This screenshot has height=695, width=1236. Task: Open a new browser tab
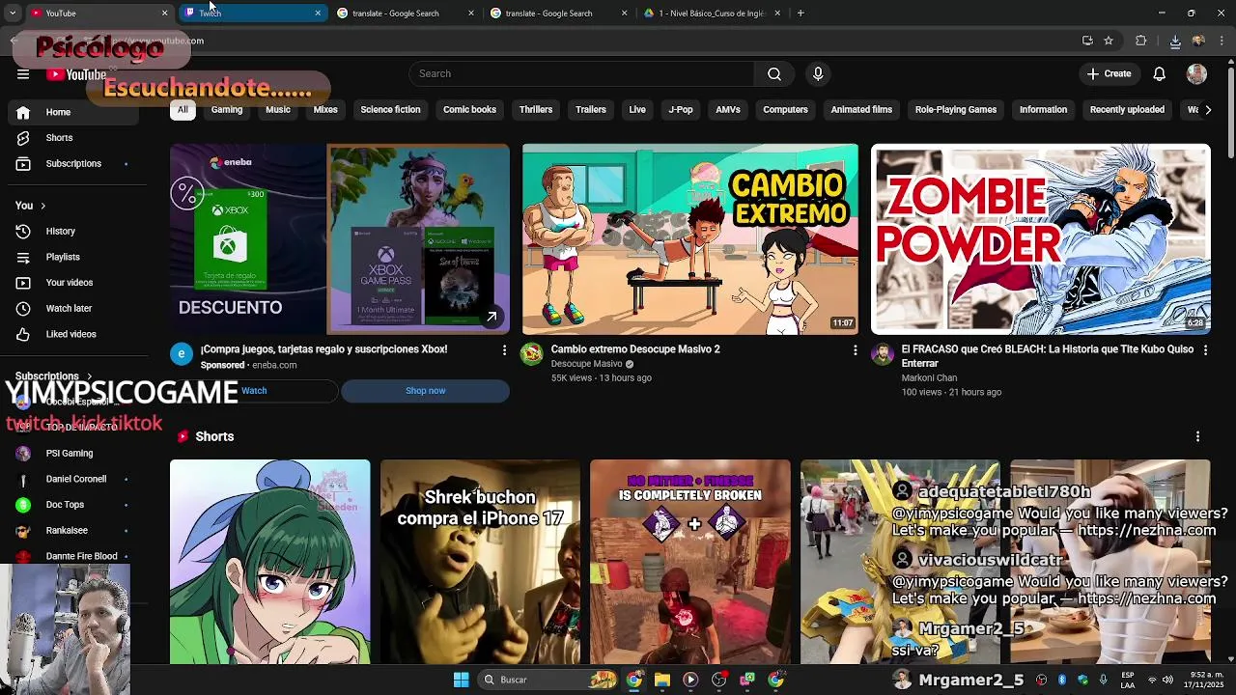801,14
